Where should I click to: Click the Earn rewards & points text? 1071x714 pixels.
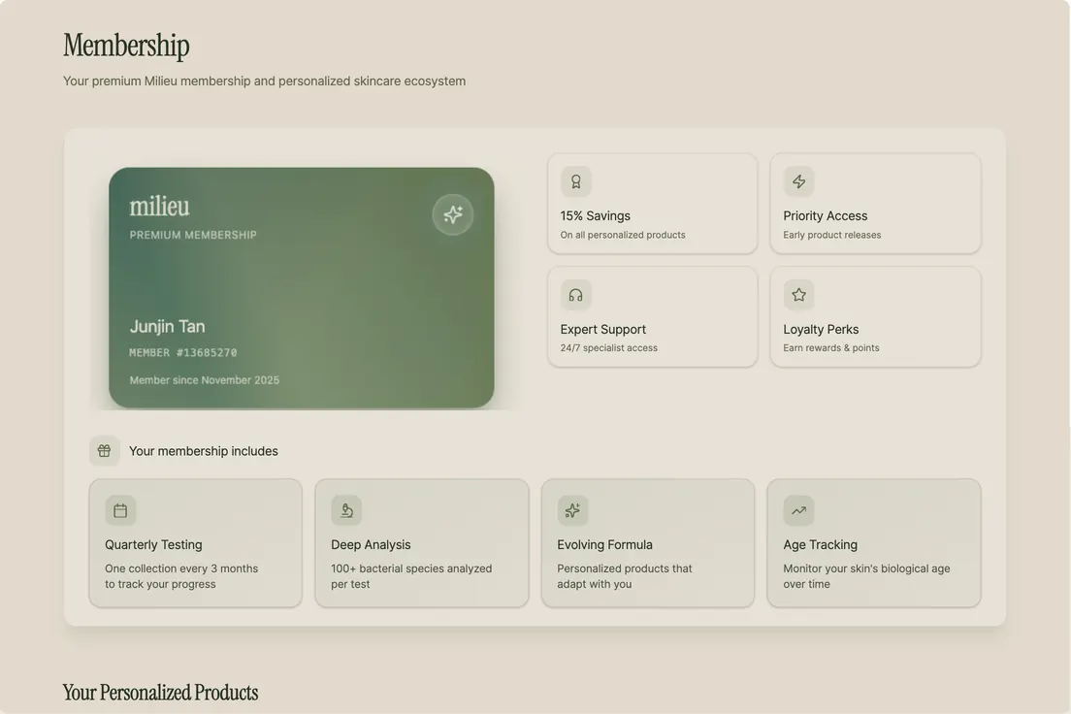830,347
